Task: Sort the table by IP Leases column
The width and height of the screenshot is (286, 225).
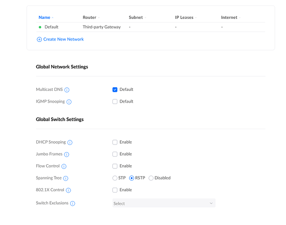Action: point(184,18)
